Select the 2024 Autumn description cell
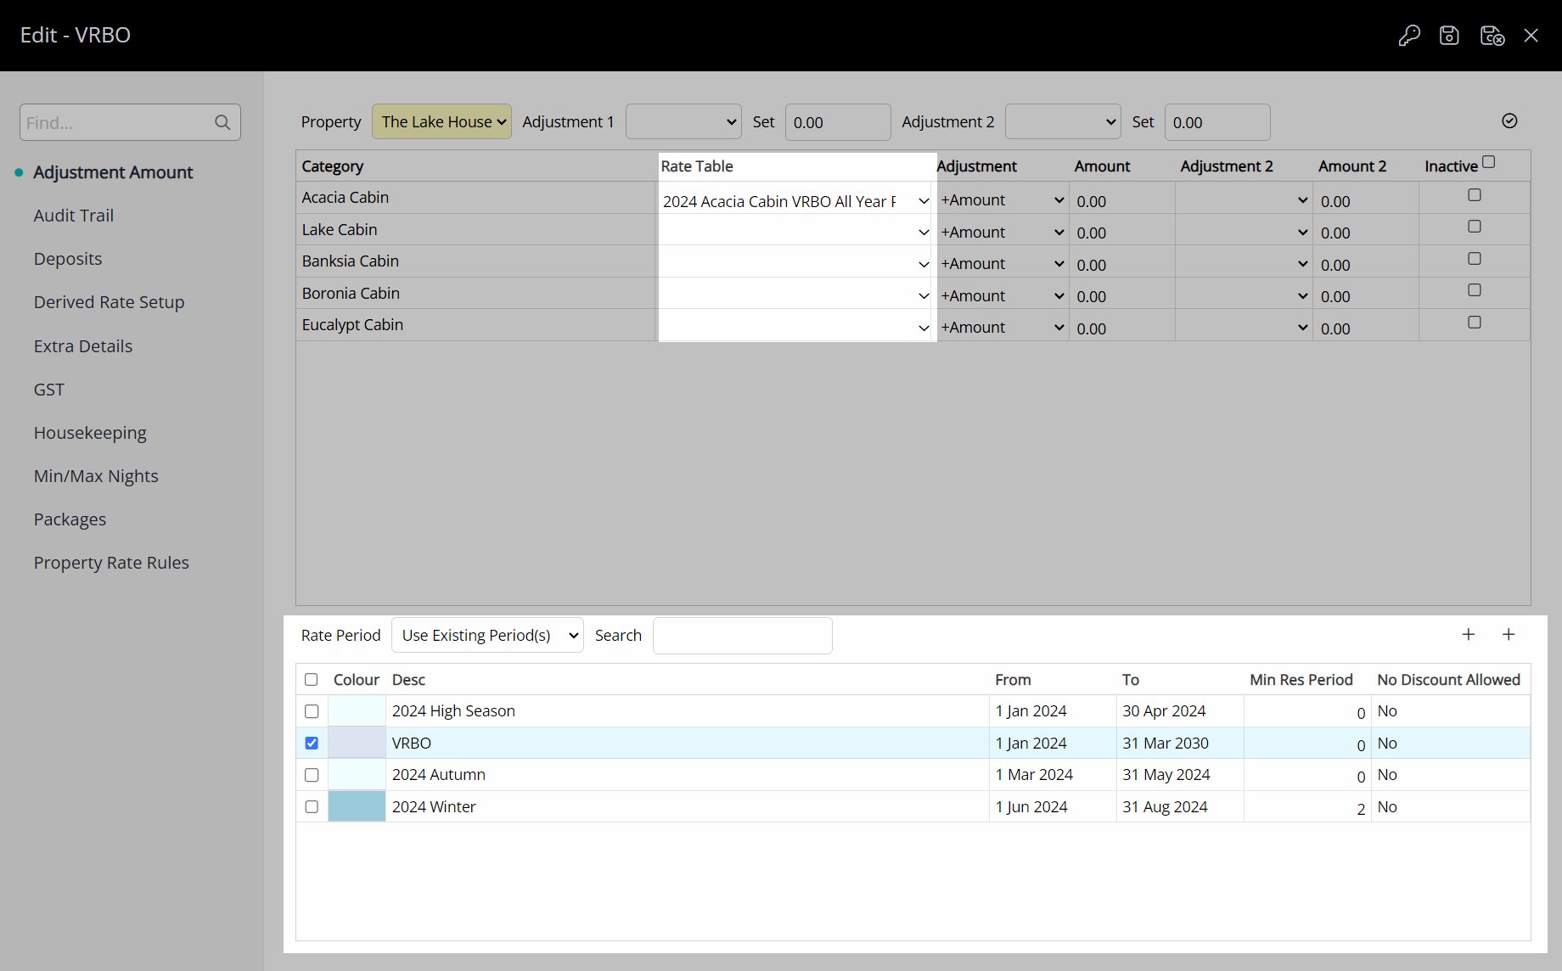Screen dimensions: 1562x971 688,775
